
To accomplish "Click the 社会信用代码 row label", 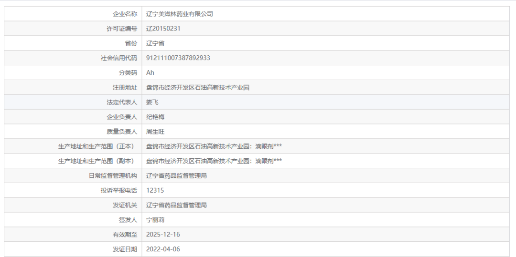I will pyautogui.click(x=118, y=58).
